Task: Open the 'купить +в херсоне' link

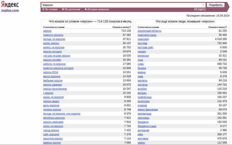Action: tap(54, 47)
